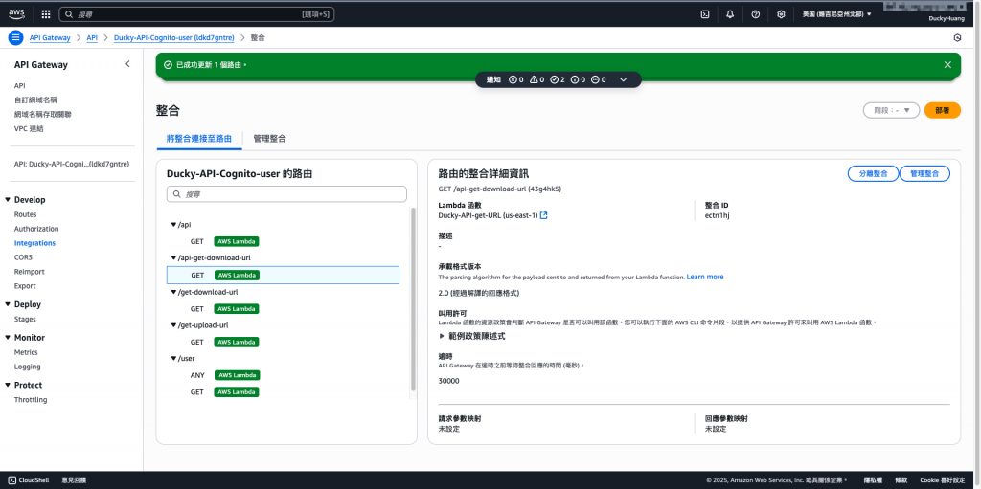Image resolution: width=981 pixels, height=489 pixels.
Task: Open API Gateway breadcrumb link
Action: [50, 37]
